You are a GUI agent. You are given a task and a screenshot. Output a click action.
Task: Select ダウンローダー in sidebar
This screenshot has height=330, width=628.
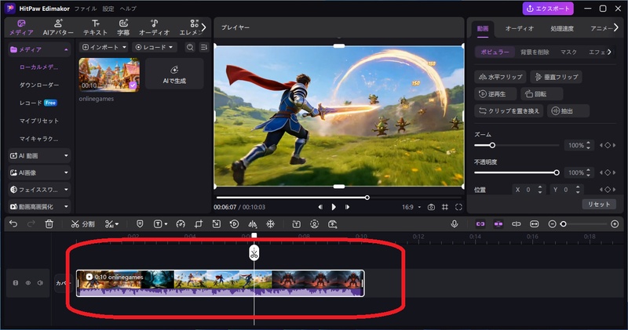click(x=39, y=85)
